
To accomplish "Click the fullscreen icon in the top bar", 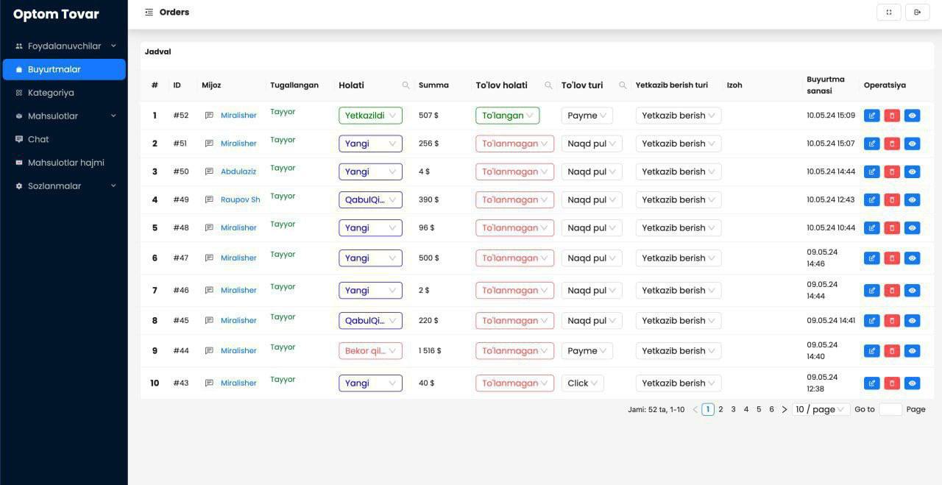I will [x=889, y=13].
